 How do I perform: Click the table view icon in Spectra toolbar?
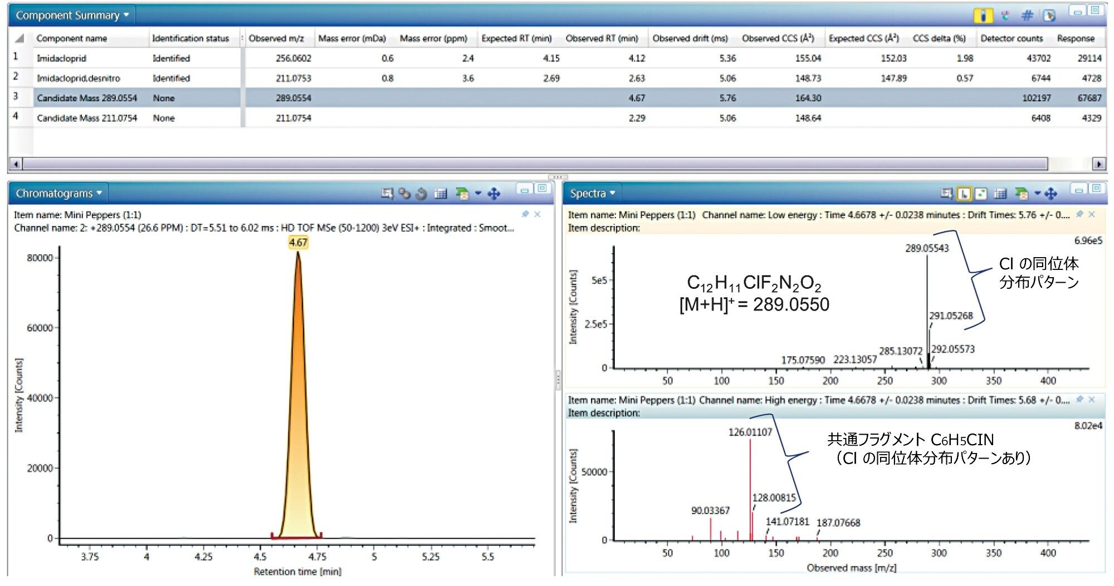coord(1000,194)
